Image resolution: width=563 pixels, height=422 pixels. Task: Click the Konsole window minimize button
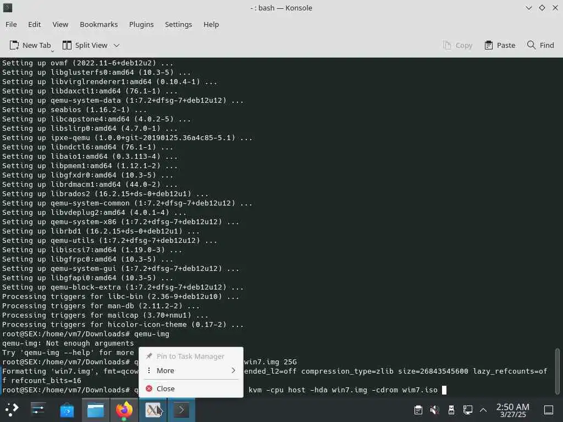[528, 8]
